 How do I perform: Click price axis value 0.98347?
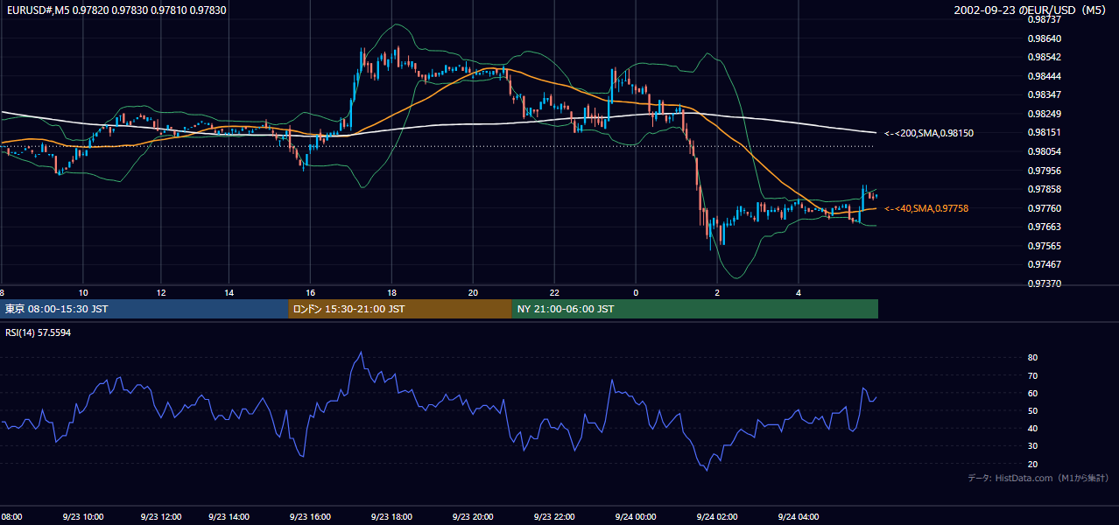point(1044,94)
